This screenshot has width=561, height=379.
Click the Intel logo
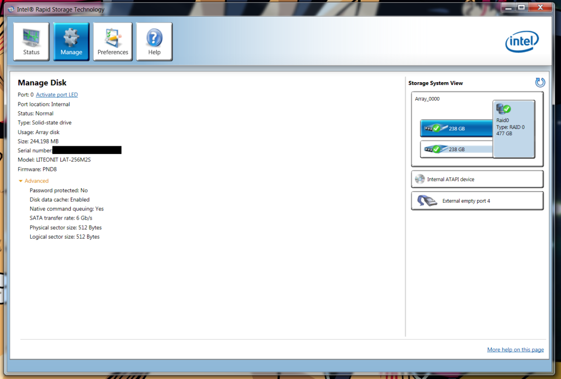[x=522, y=42]
